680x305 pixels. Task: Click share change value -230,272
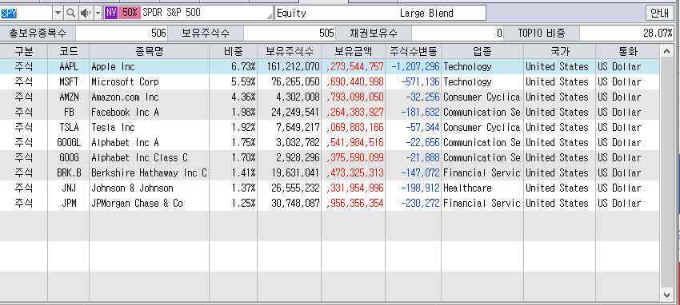414,203
